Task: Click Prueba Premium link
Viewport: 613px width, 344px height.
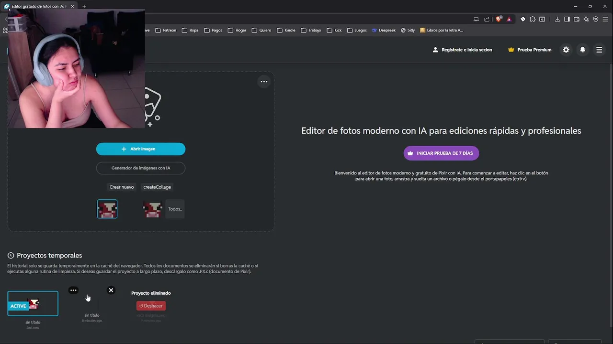Action: coord(530,50)
